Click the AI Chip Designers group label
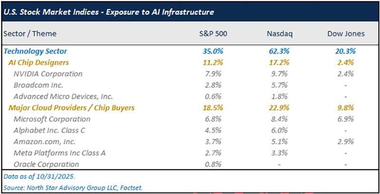Image resolution: width=380 pixels, height=194 pixels. (x=38, y=63)
